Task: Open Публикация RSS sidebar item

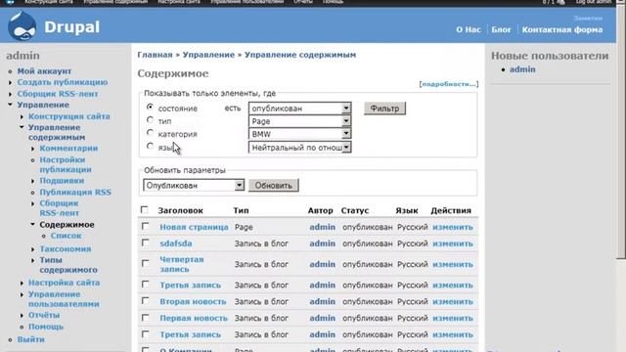Action: tap(75, 192)
